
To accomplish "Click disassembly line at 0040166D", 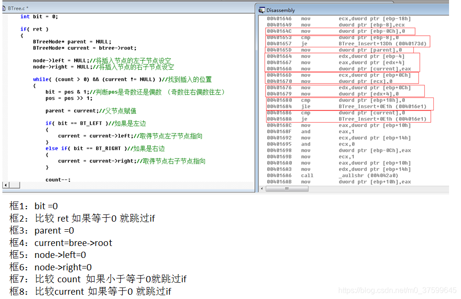I will click(339, 75).
